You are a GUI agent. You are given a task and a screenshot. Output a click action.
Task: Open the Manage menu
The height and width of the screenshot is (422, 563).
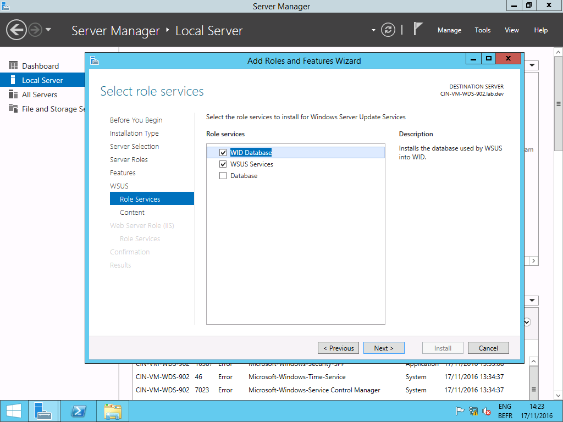(x=449, y=30)
